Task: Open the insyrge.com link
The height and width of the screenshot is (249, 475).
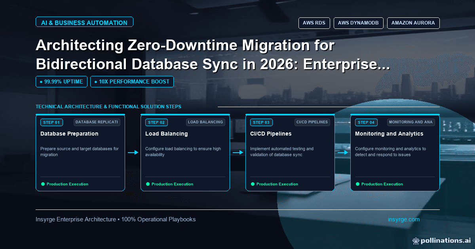Action: pos(404,219)
